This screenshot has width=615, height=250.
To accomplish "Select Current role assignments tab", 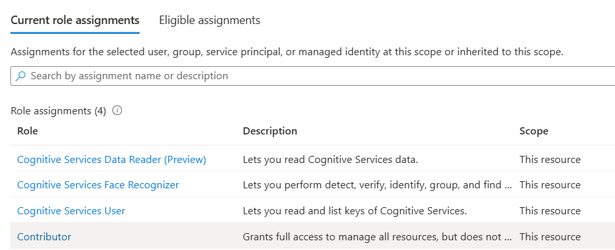I will pos(75,20).
